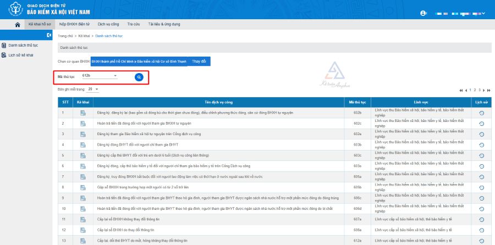
Task: Click the blue search button beside Mã thủ tục
Action: click(139, 77)
